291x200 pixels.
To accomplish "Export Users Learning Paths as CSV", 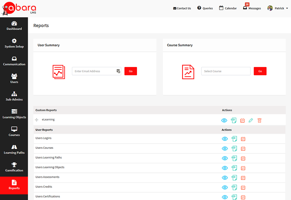I will 234,158.
